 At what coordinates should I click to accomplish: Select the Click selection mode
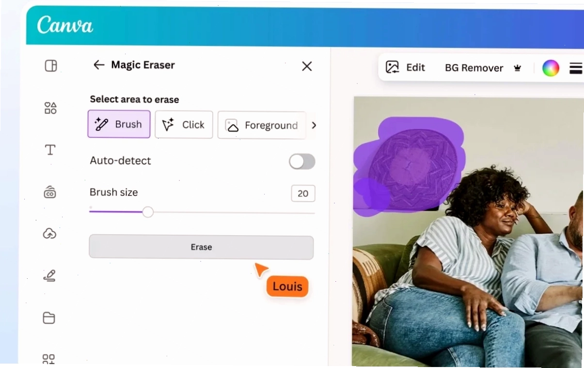pos(184,125)
